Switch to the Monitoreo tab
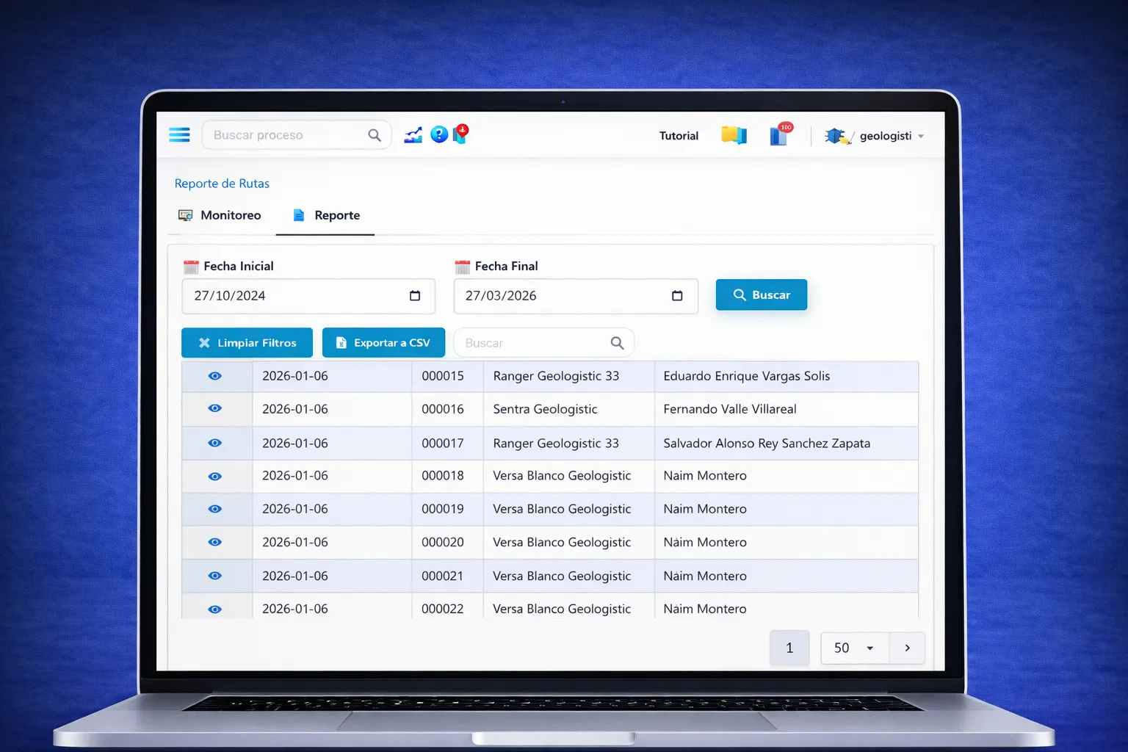 pyautogui.click(x=220, y=215)
